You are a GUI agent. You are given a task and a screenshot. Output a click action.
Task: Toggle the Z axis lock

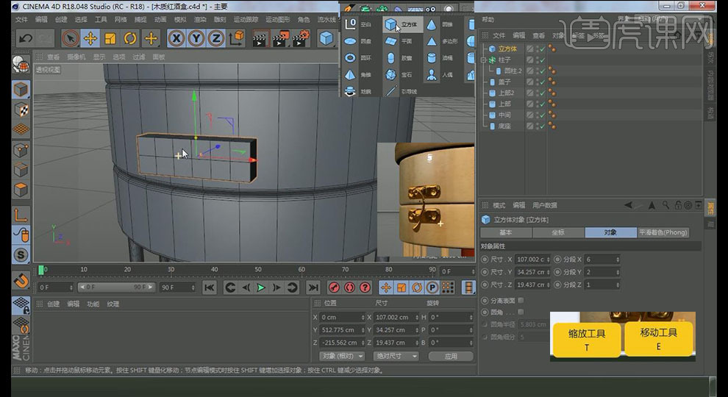tap(216, 38)
